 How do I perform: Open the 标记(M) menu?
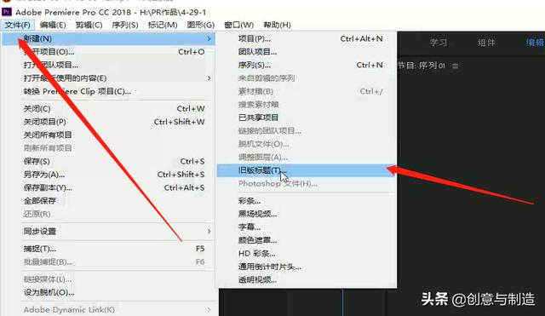[163, 25]
